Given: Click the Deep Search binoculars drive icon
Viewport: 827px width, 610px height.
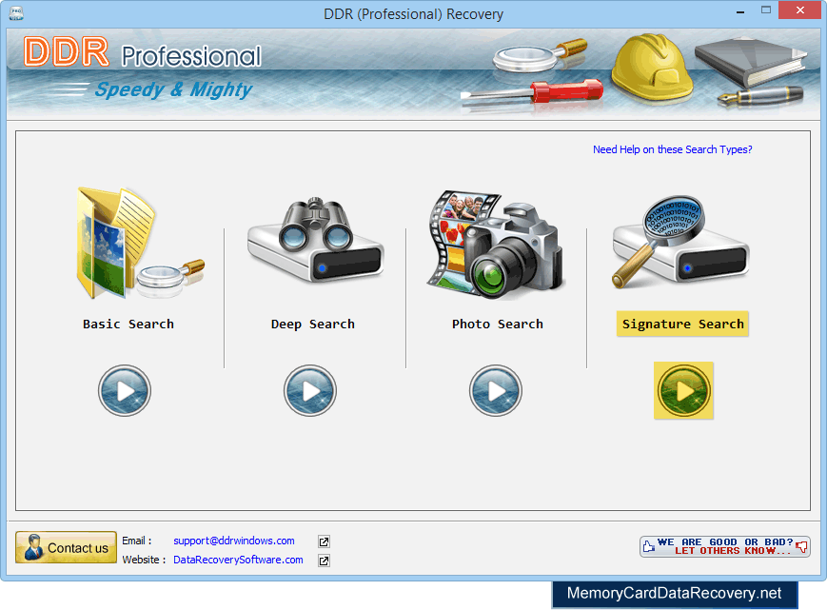Looking at the screenshot, I should pyautogui.click(x=315, y=240).
